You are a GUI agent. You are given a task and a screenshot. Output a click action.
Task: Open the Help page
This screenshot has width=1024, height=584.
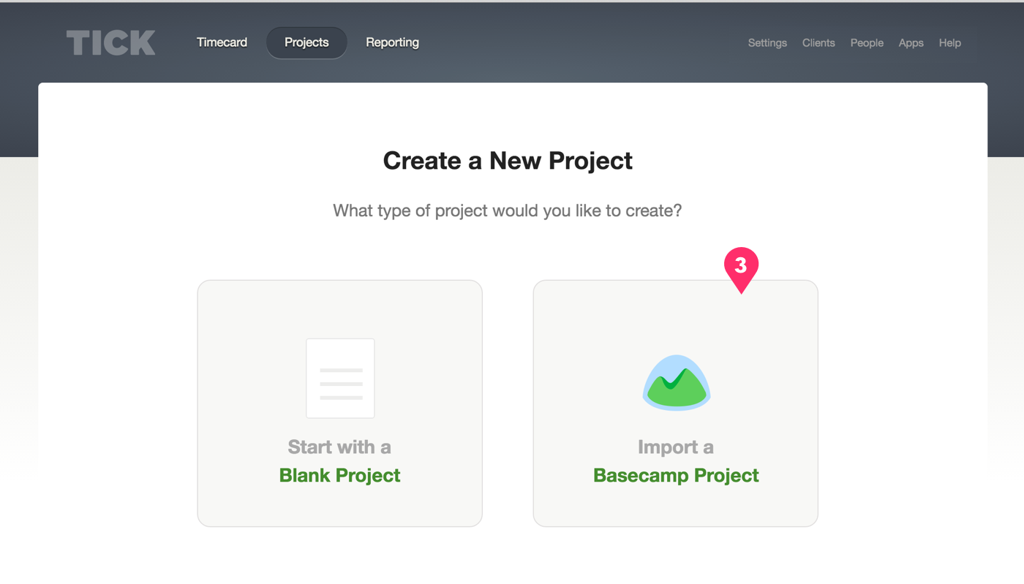click(949, 43)
